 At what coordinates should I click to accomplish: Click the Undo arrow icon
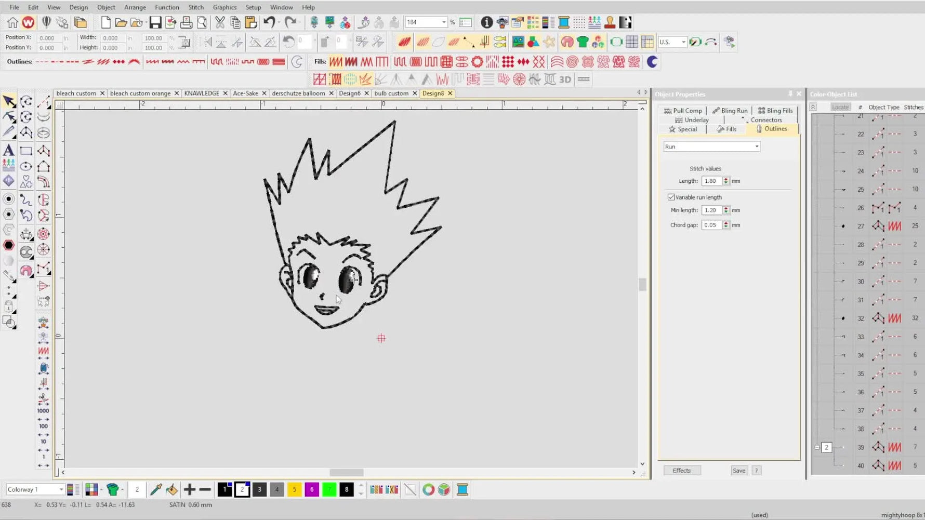coord(269,22)
